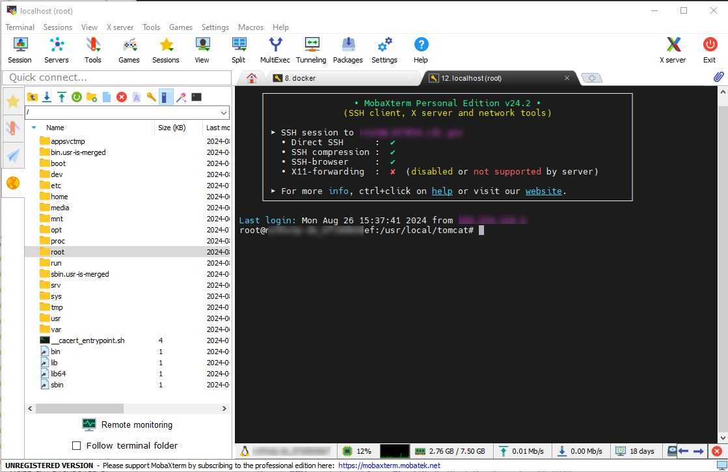Open the Tools toolbar icon
Screen dimensions: 728x472
(93, 51)
